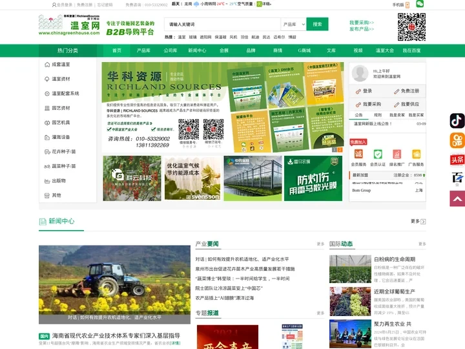The height and width of the screenshot is (349, 465).
Task: Click the 园艺资材 category icon
Action: (47, 108)
